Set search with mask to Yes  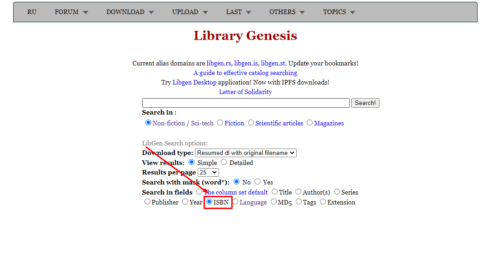click(257, 182)
